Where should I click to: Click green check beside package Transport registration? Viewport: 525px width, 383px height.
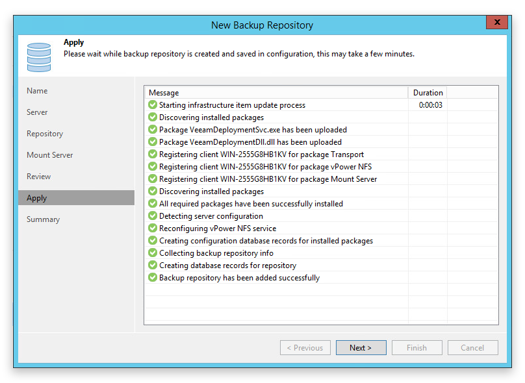point(153,154)
